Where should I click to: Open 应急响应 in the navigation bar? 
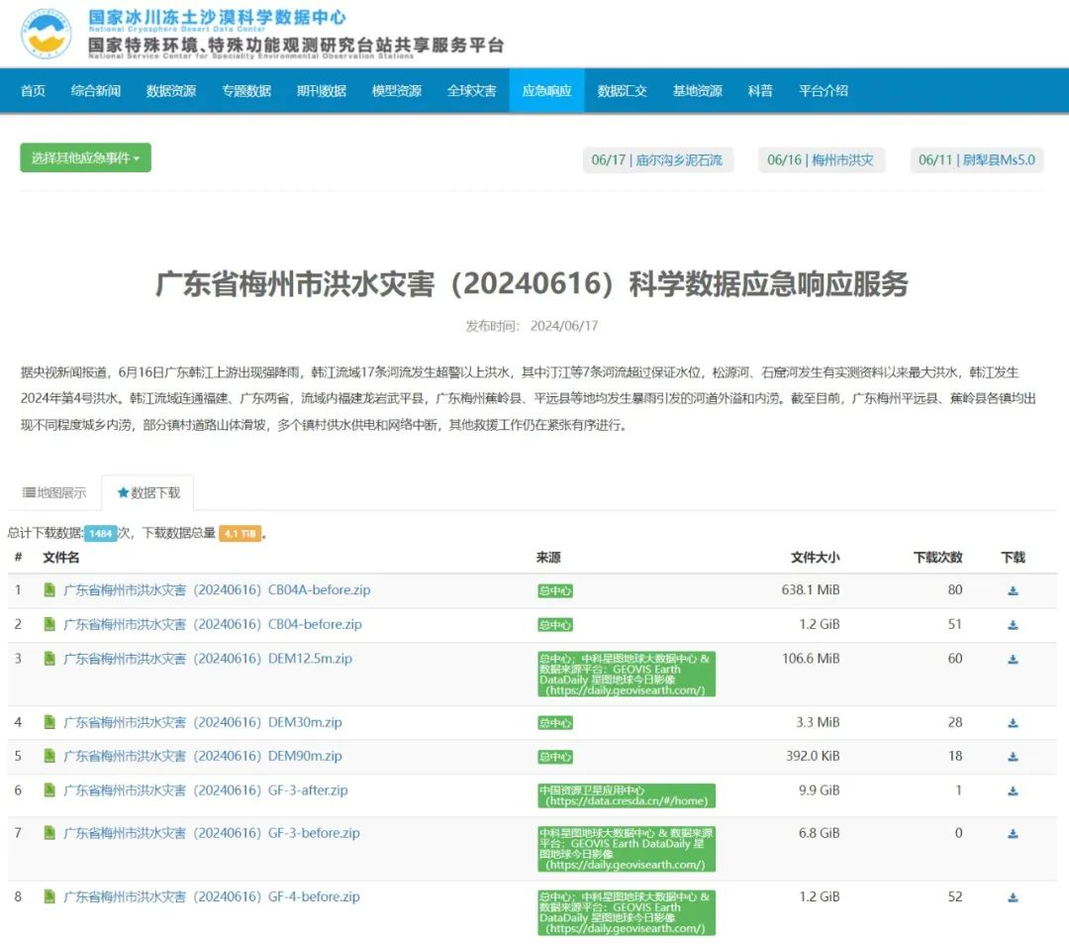click(x=546, y=91)
